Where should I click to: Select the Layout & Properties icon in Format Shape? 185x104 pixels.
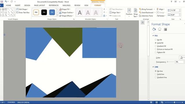[x=165, y=29]
